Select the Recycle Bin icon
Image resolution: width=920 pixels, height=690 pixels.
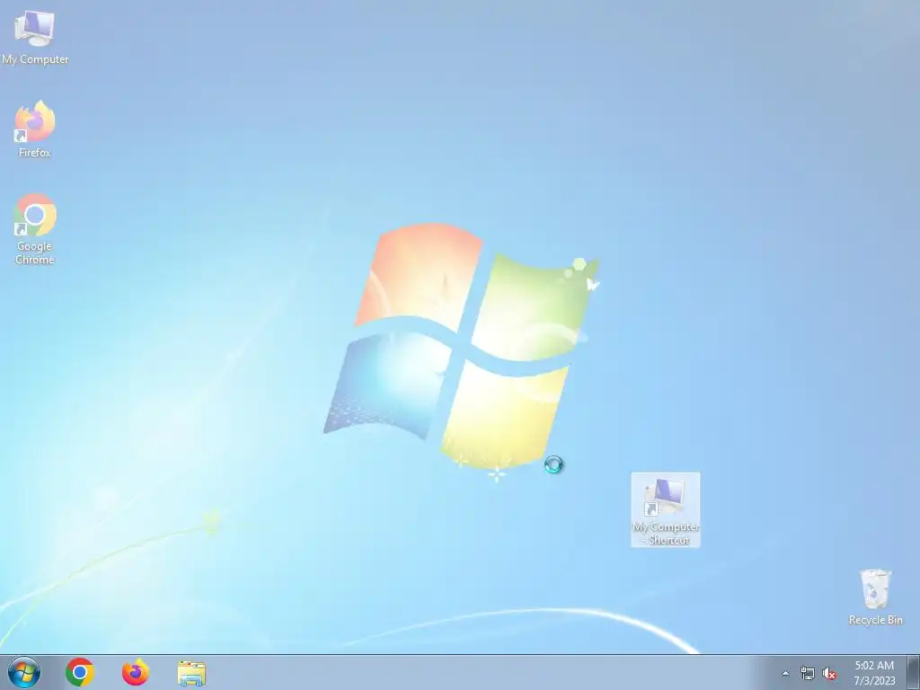coord(875,597)
